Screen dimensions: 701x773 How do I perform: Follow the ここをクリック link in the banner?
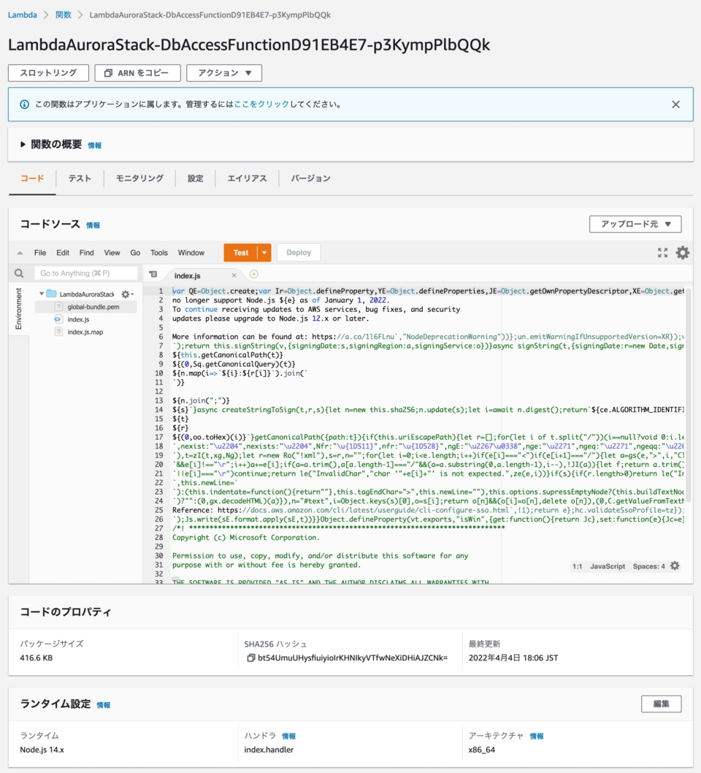254,104
